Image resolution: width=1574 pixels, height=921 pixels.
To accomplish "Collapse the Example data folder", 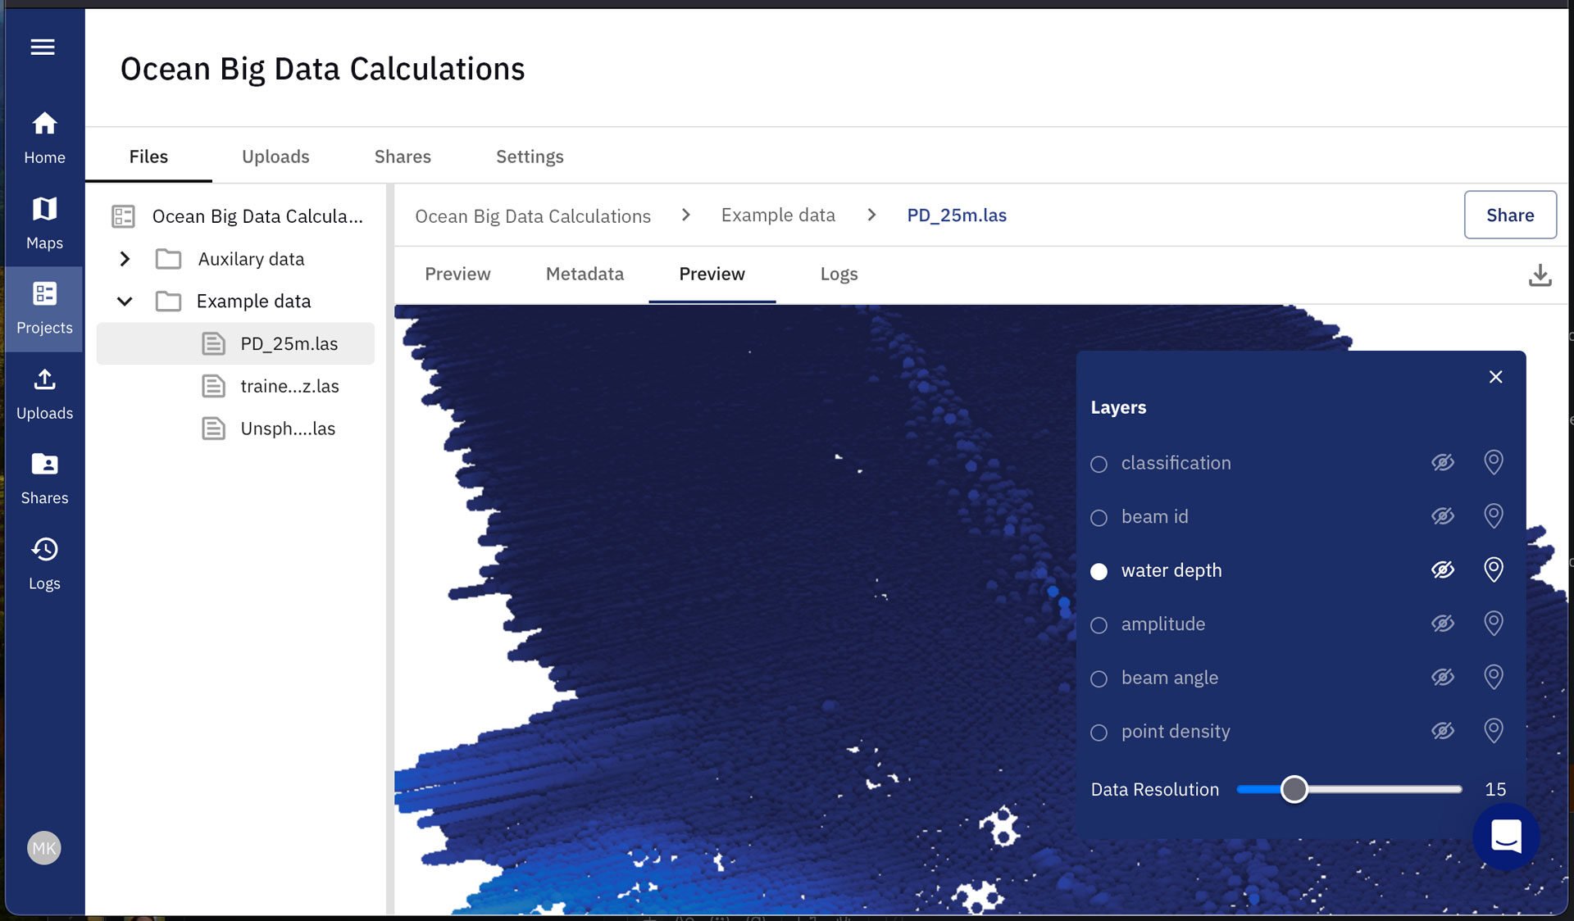I will point(125,301).
